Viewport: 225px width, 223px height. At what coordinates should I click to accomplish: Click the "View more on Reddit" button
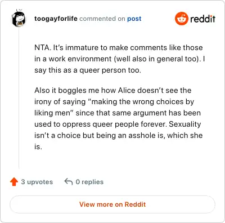pos(112,204)
